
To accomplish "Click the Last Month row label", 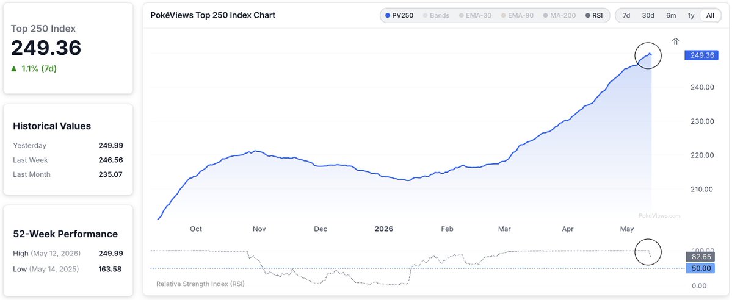I will [32, 174].
